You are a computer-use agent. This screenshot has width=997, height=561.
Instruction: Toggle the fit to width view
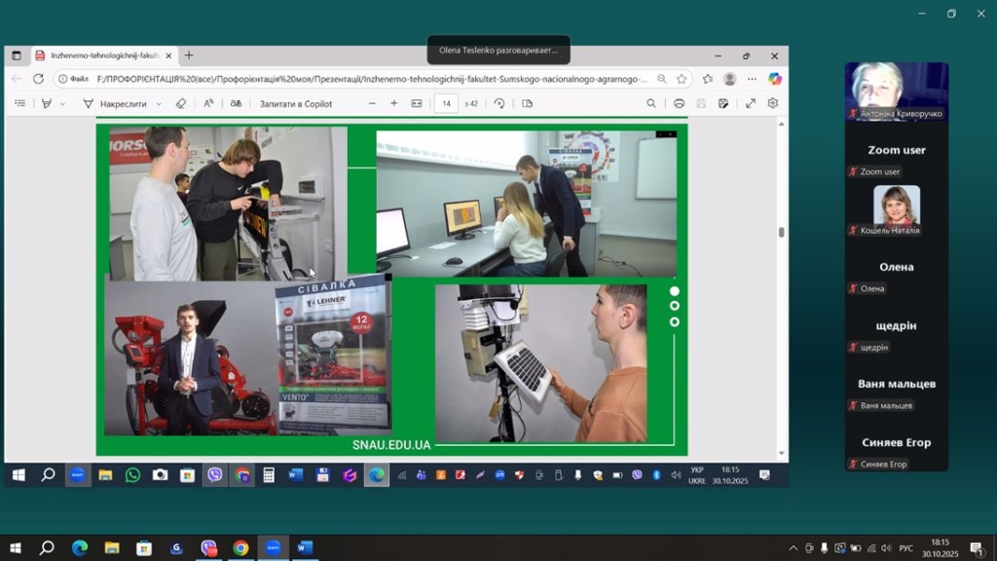click(x=417, y=103)
